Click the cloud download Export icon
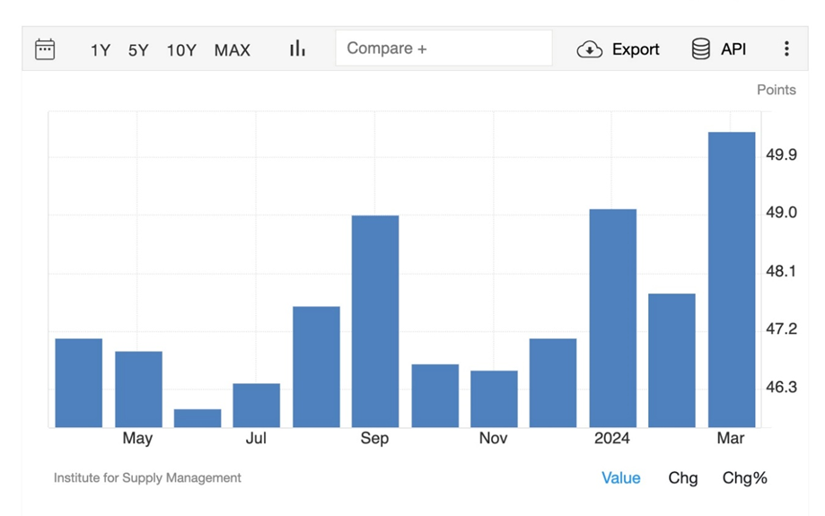The width and height of the screenshot is (825, 516). pos(589,49)
